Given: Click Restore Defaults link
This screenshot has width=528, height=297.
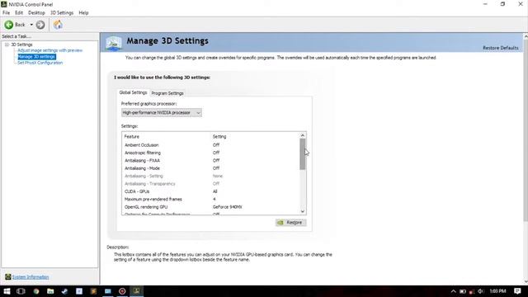Looking at the screenshot, I should click(501, 48).
